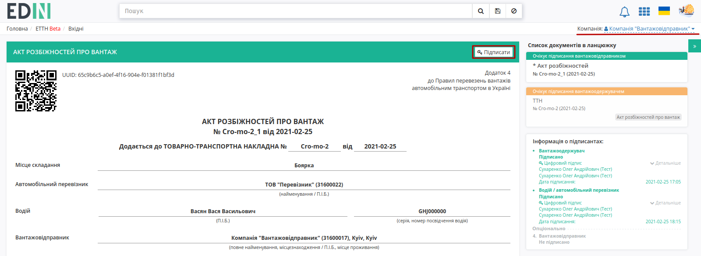Click into the Пошук search field
The height and width of the screenshot is (256, 701).
(x=296, y=11)
